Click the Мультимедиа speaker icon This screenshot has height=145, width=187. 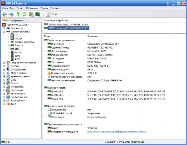pos(8,73)
